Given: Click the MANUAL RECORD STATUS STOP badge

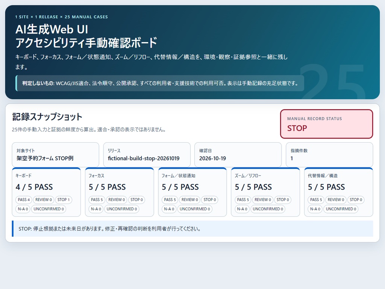Looking at the screenshot, I should [326, 124].
